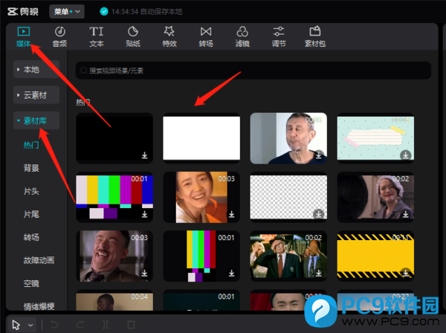Click the delete trash icon

[x=131, y=325]
